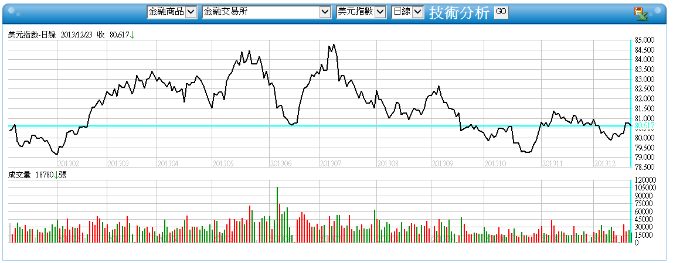The width and height of the screenshot is (673, 263).
Task: Click the 78.500 price axis label
Action: [644, 167]
